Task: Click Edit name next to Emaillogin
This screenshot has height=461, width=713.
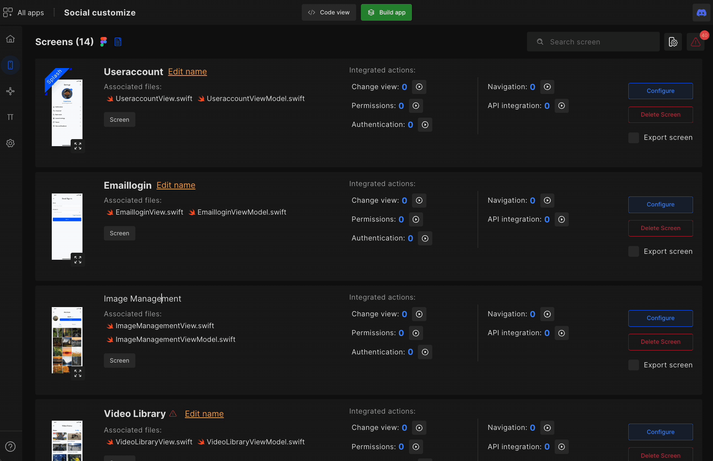Action: [176, 185]
